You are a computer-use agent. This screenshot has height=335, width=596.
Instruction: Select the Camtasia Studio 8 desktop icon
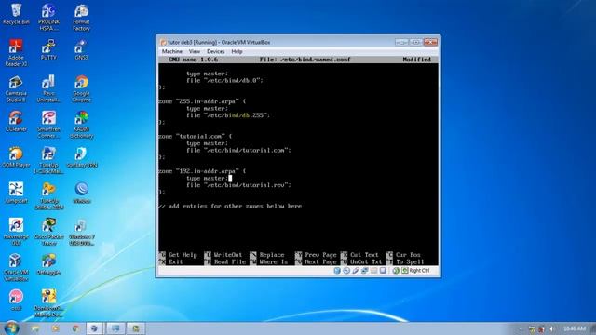pyautogui.click(x=16, y=89)
